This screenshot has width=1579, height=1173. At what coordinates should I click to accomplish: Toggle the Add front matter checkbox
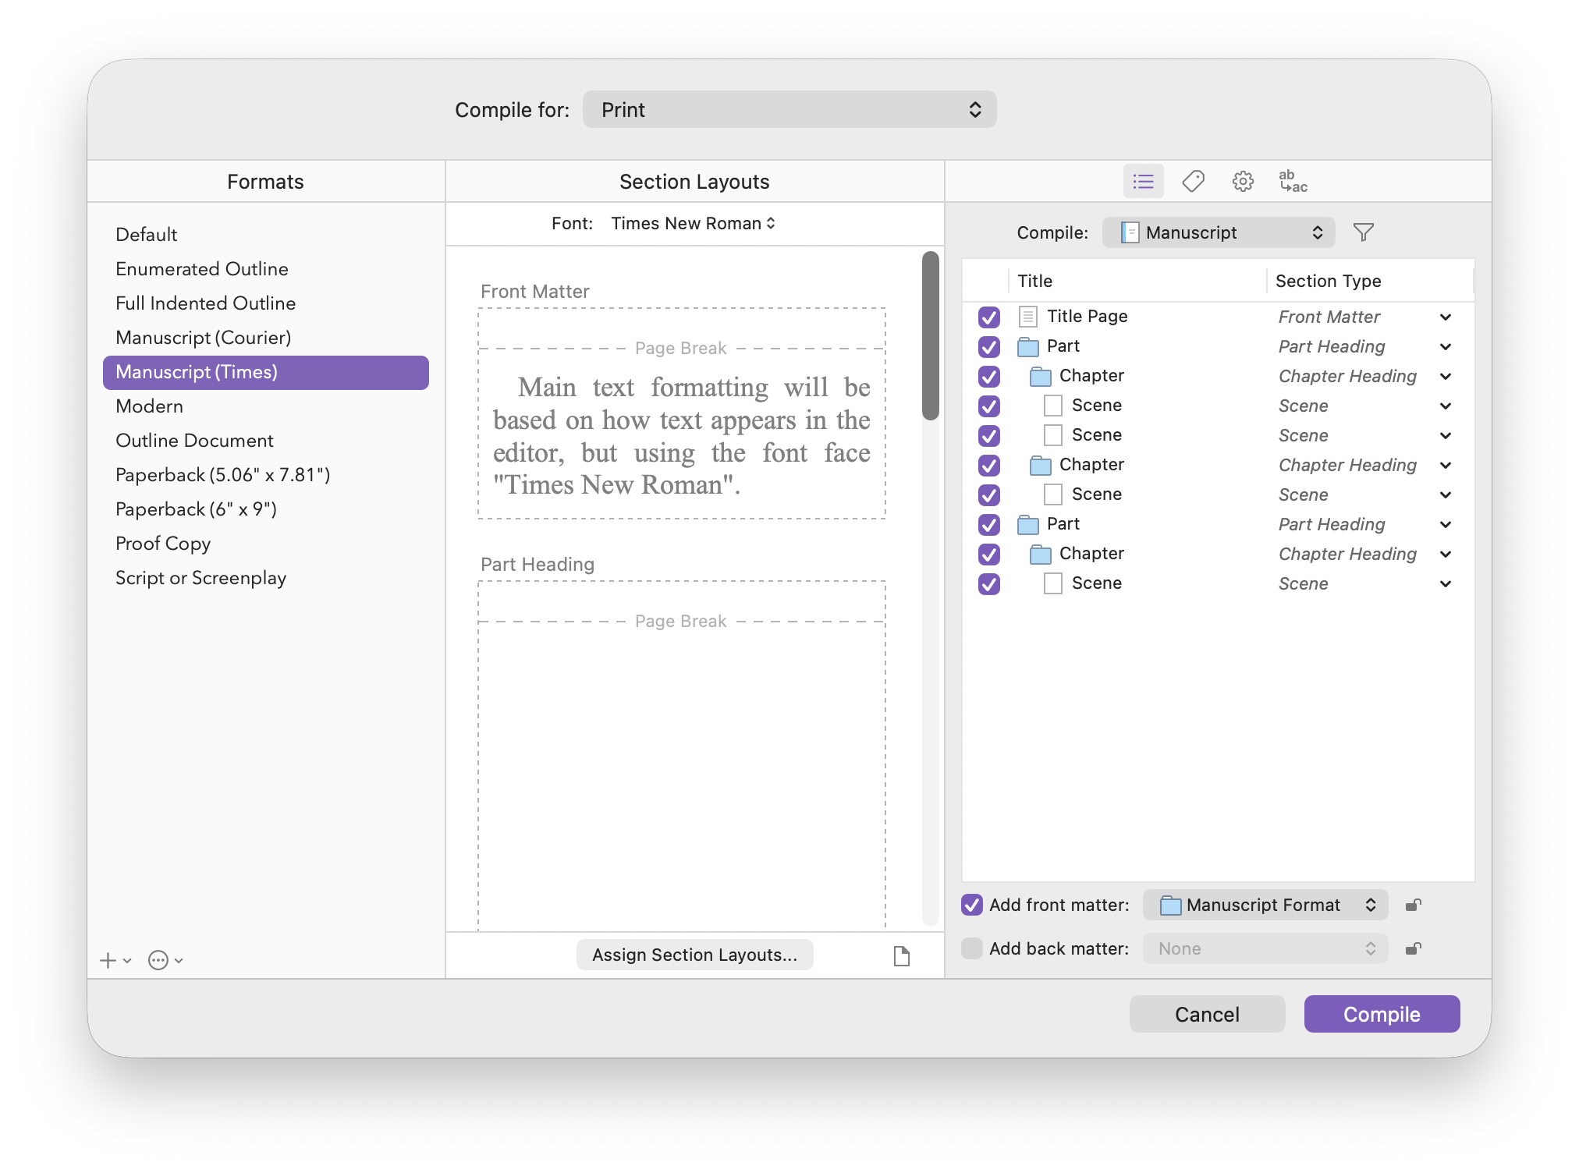point(972,905)
